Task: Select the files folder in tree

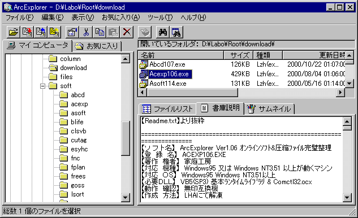Action: 66,77
